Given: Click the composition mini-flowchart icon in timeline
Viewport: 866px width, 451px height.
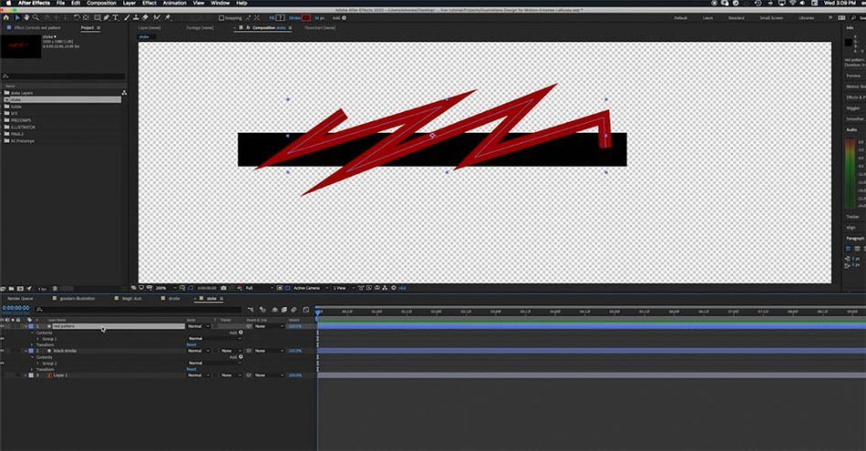Looking at the screenshot, I should pyautogui.click(x=251, y=310).
